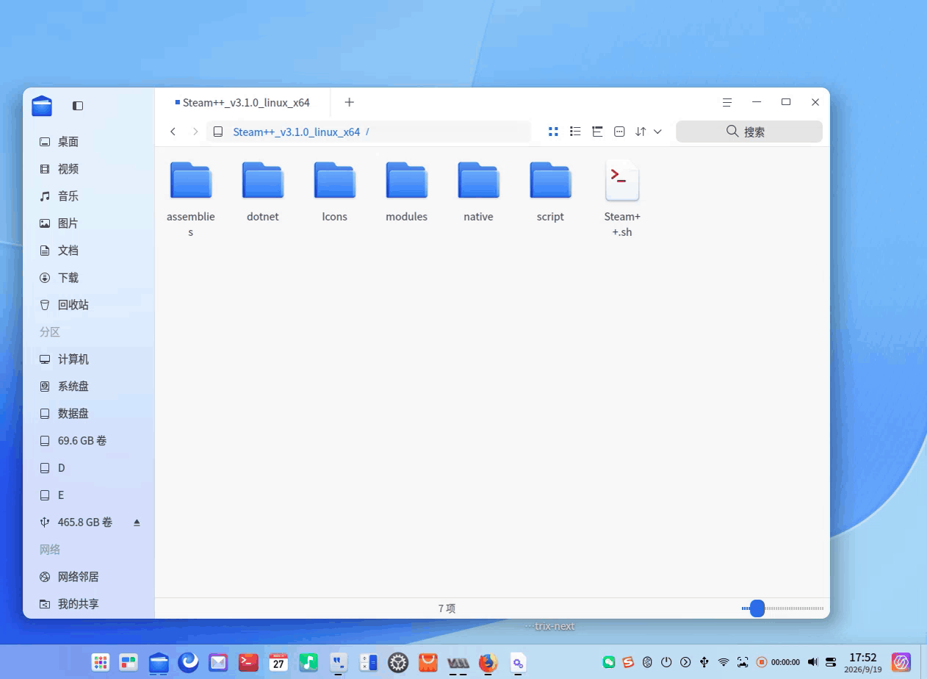This screenshot has width=927, height=679.
Task: Select the assemblies folder
Action: (x=191, y=198)
